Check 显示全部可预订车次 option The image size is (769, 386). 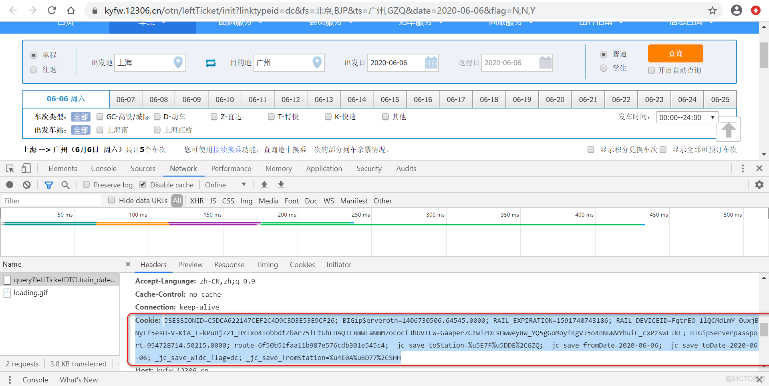point(663,149)
